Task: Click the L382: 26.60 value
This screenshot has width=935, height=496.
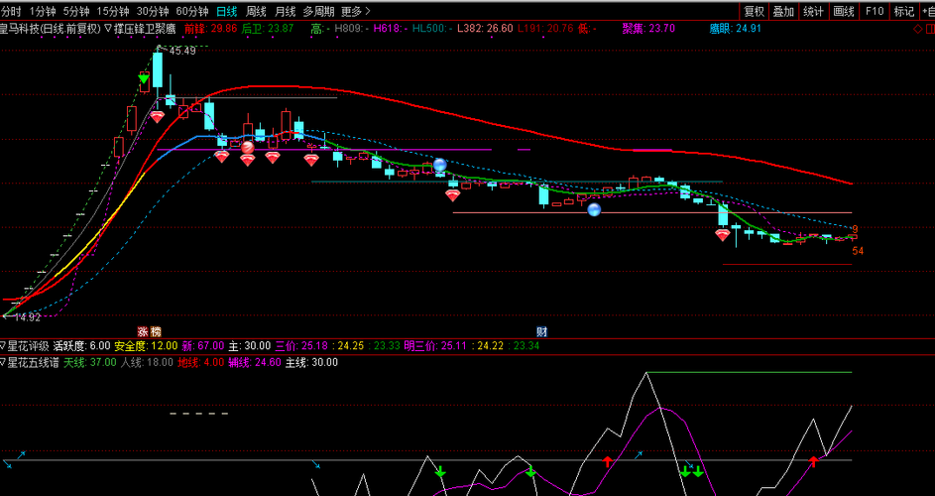Action: (x=485, y=28)
